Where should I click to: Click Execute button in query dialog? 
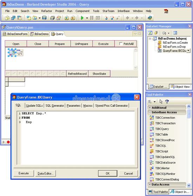pos(24,173)
